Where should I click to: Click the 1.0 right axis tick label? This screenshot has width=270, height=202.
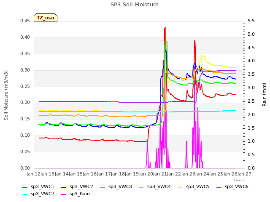(x=251, y=141)
